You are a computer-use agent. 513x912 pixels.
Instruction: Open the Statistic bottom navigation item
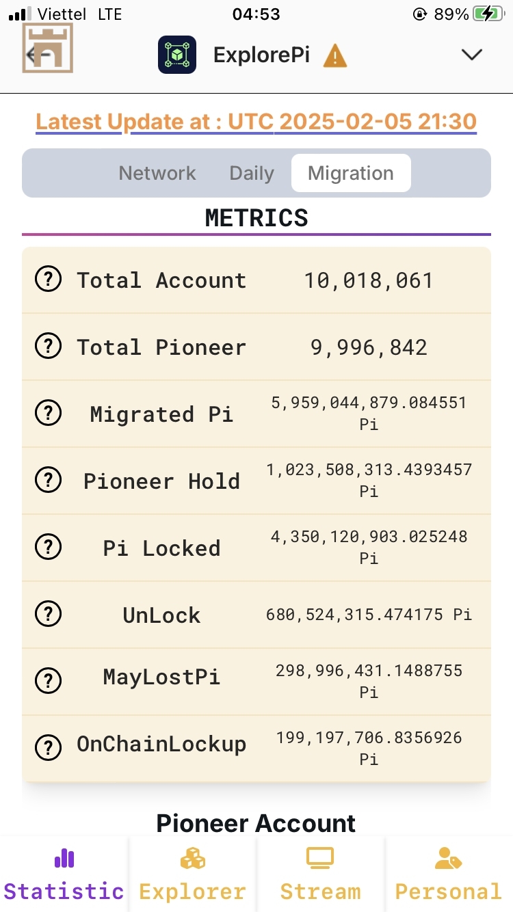(64, 874)
